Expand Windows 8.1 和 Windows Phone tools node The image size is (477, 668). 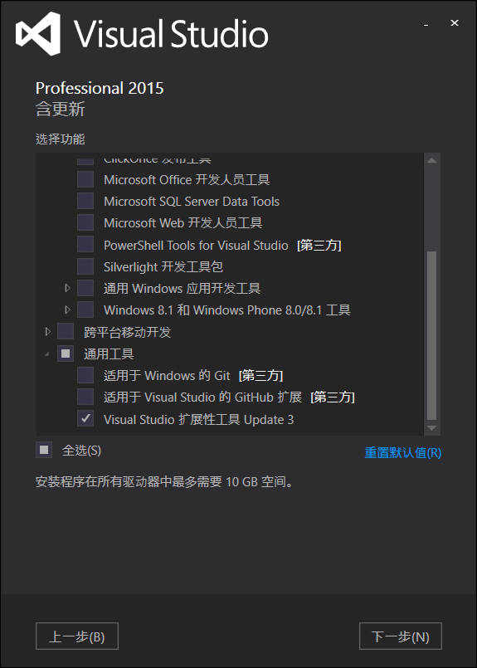(x=67, y=310)
